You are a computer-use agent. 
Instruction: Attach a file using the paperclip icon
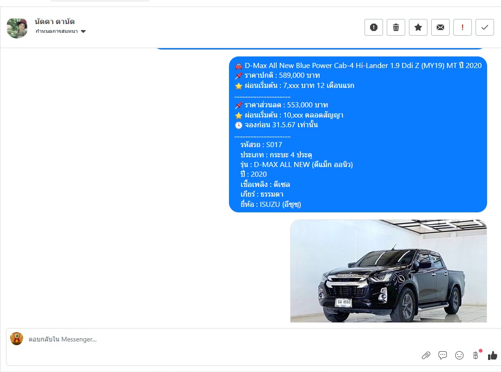pos(426,355)
